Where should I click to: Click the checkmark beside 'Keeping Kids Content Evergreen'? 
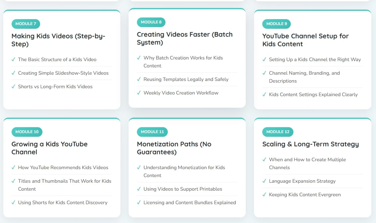tap(264, 195)
